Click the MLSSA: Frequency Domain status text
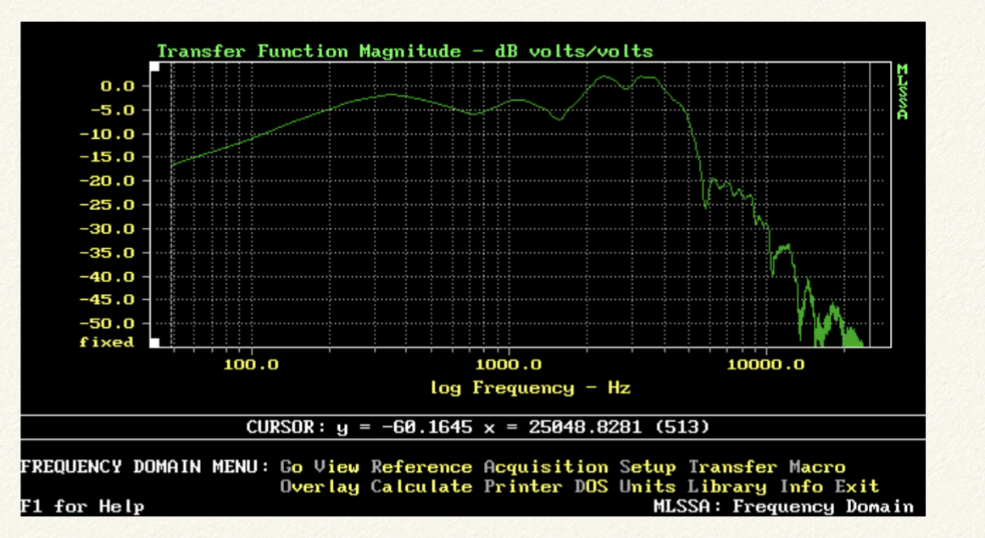985x538 pixels. pyautogui.click(x=783, y=507)
